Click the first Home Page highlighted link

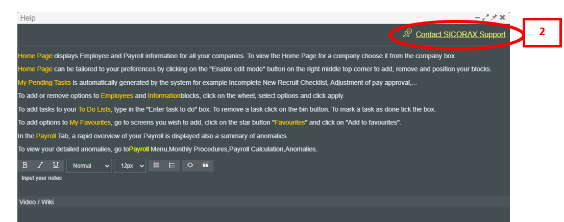[x=35, y=56]
